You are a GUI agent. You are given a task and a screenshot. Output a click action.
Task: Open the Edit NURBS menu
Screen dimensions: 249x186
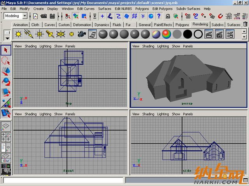(x=123, y=9)
